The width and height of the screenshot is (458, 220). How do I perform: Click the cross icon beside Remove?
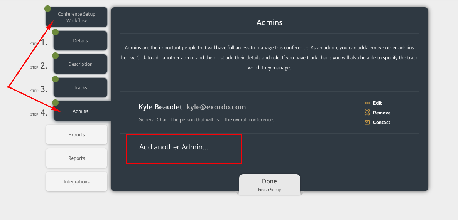pos(367,113)
